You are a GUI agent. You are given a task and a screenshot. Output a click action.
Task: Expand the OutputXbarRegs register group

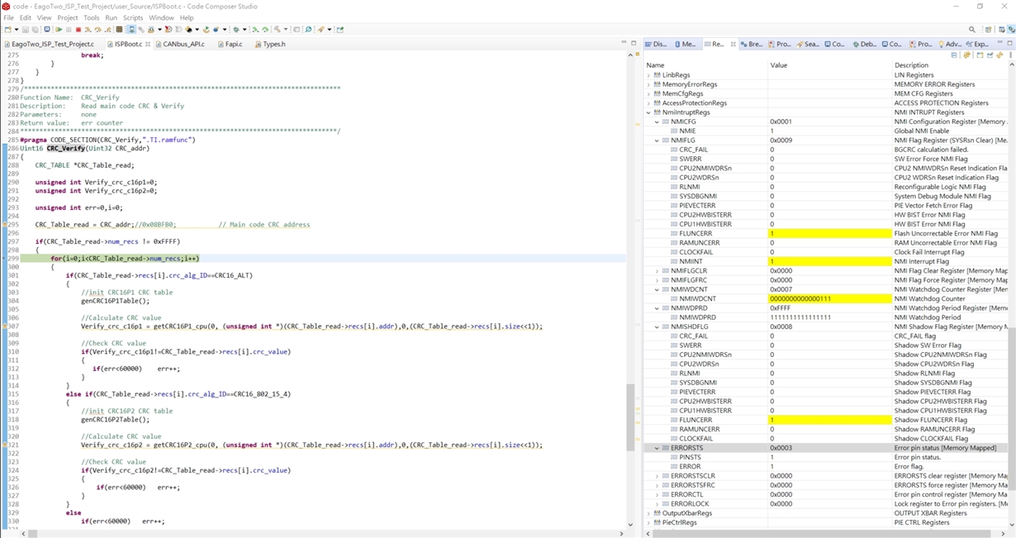click(x=648, y=513)
